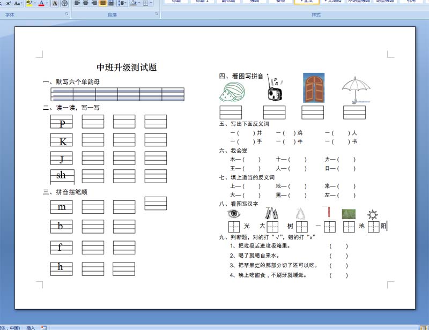Select the watermelon picture
The height and width of the screenshot is (330, 429).
(x=232, y=92)
